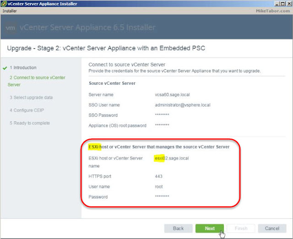Click SSO User name field administrator@vsphere.local
This screenshot has height=239, width=293.
point(183,105)
